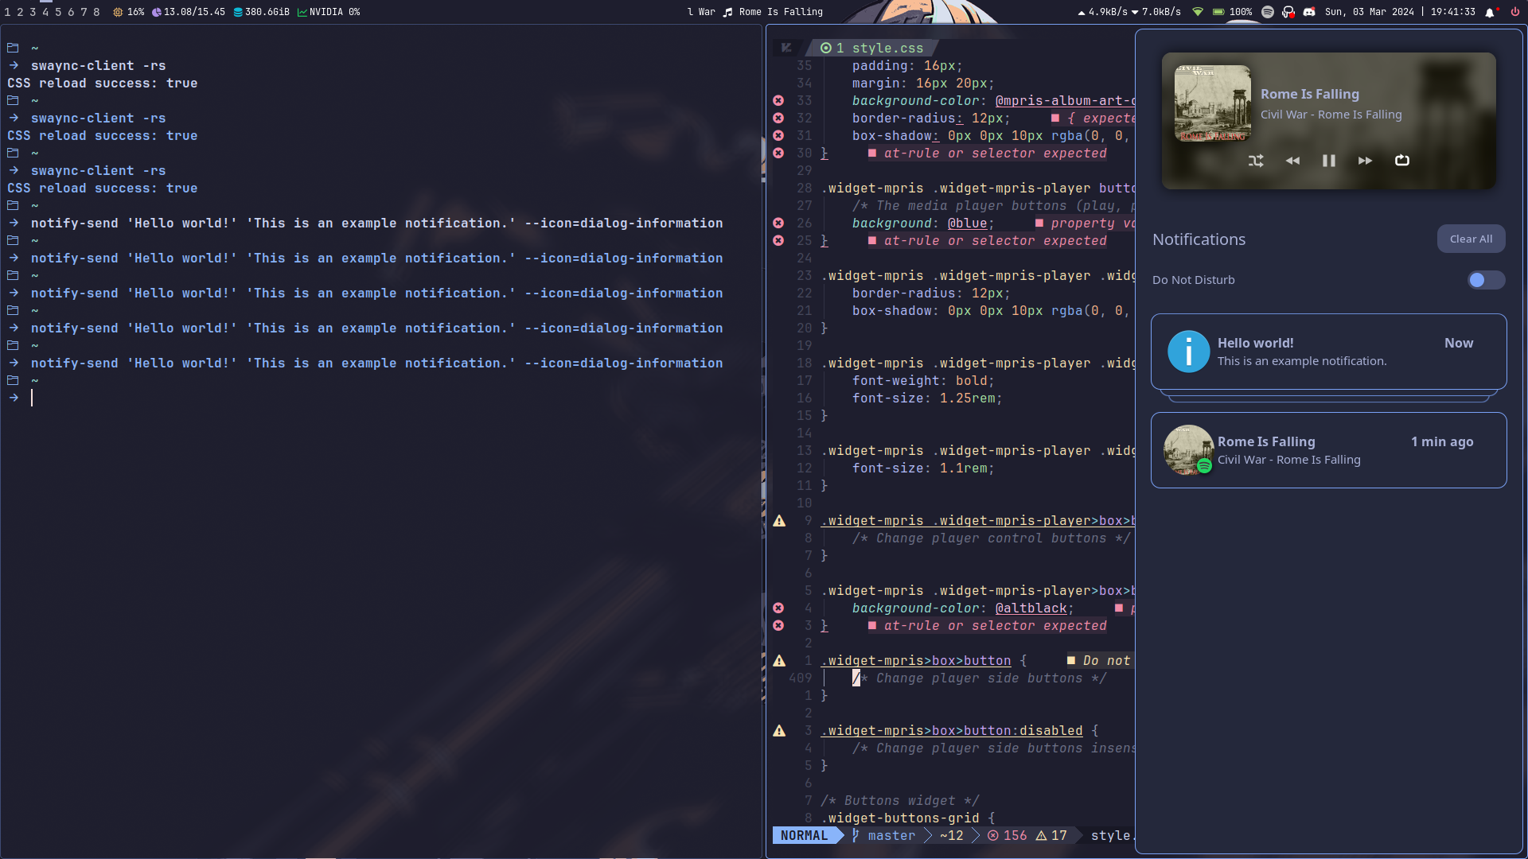Click the Notifications heading in the panel
The image size is (1528, 859).
tap(1199, 239)
